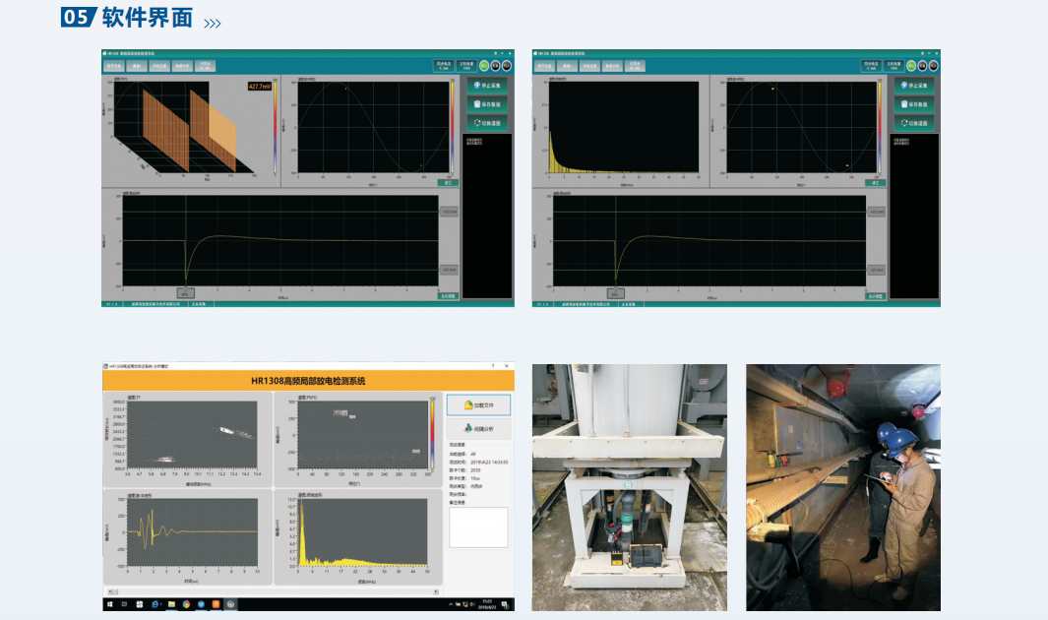Click the green round indicator in 3D waveform window
Screen dimensions: 1048x620
point(484,66)
